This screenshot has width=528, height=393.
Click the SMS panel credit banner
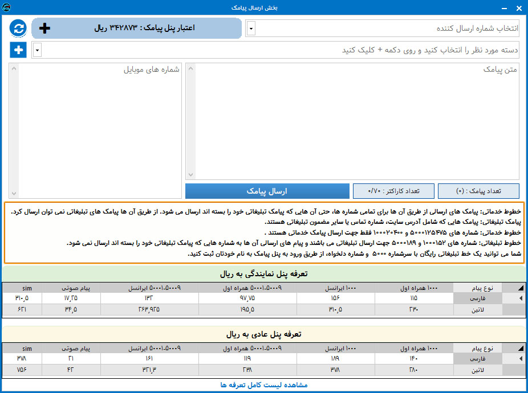click(x=137, y=28)
